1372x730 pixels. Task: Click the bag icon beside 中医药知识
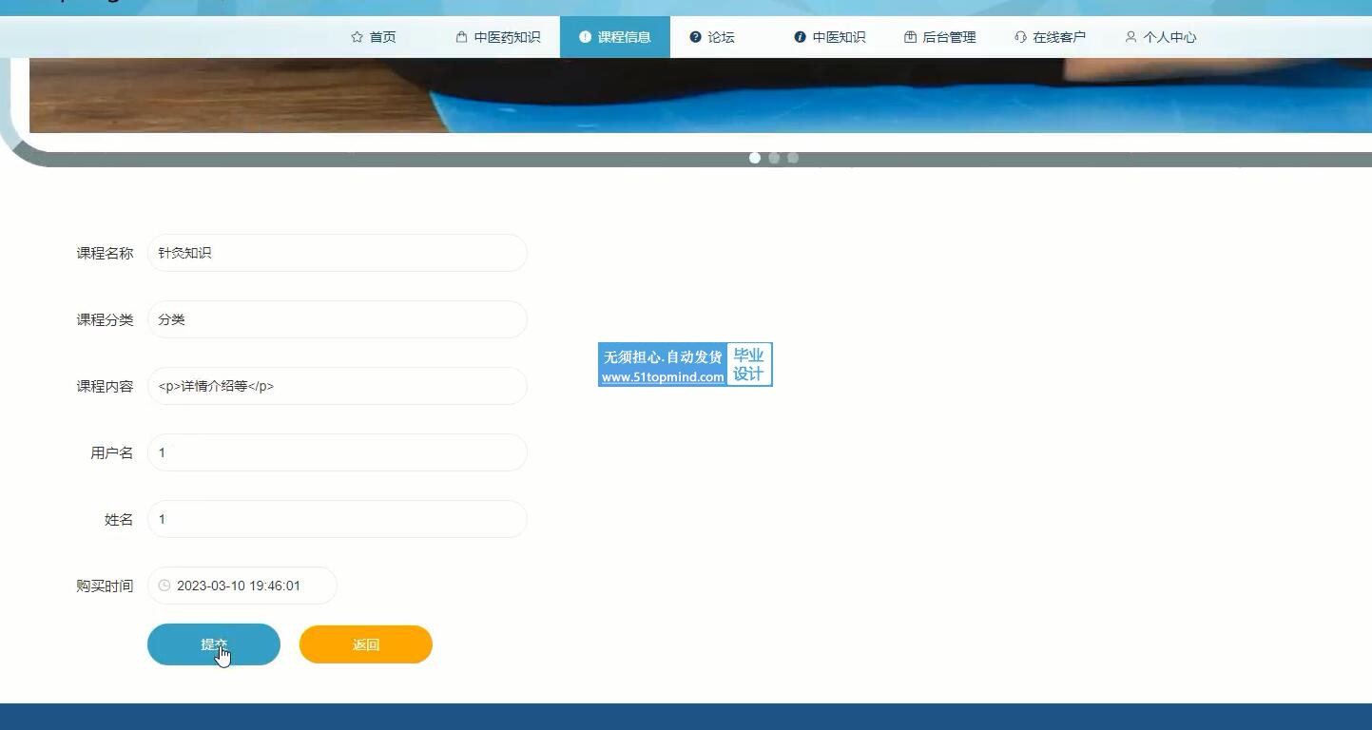[461, 37]
